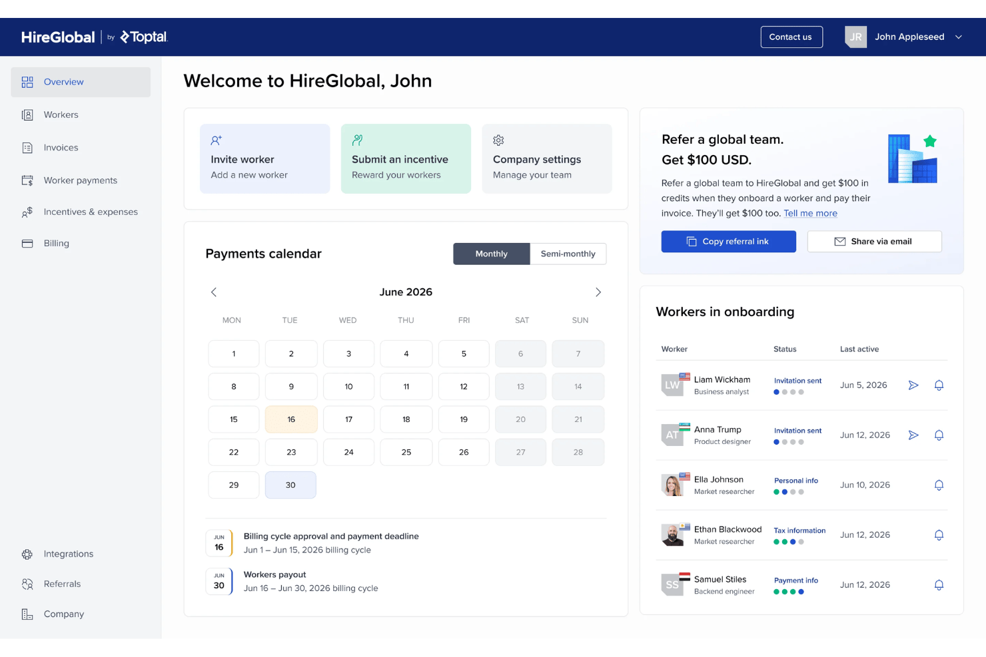The width and height of the screenshot is (986, 657).
Task: Click the gear icon on Company settings
Action: coord(498,140)
